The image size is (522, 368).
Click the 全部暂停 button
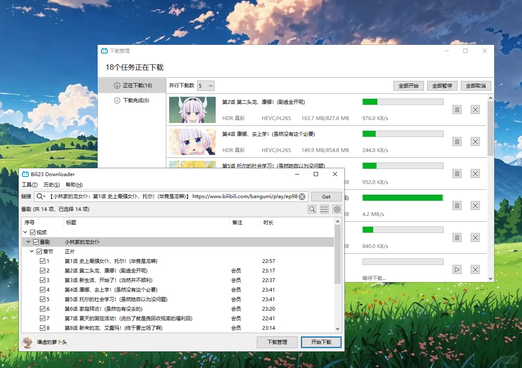coord(442,86)
